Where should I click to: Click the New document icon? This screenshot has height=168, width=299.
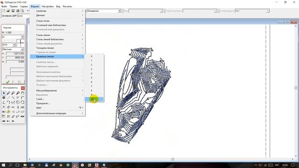point(4,11)
